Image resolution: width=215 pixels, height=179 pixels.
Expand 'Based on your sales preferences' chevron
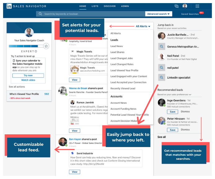(x=190, y=95)
